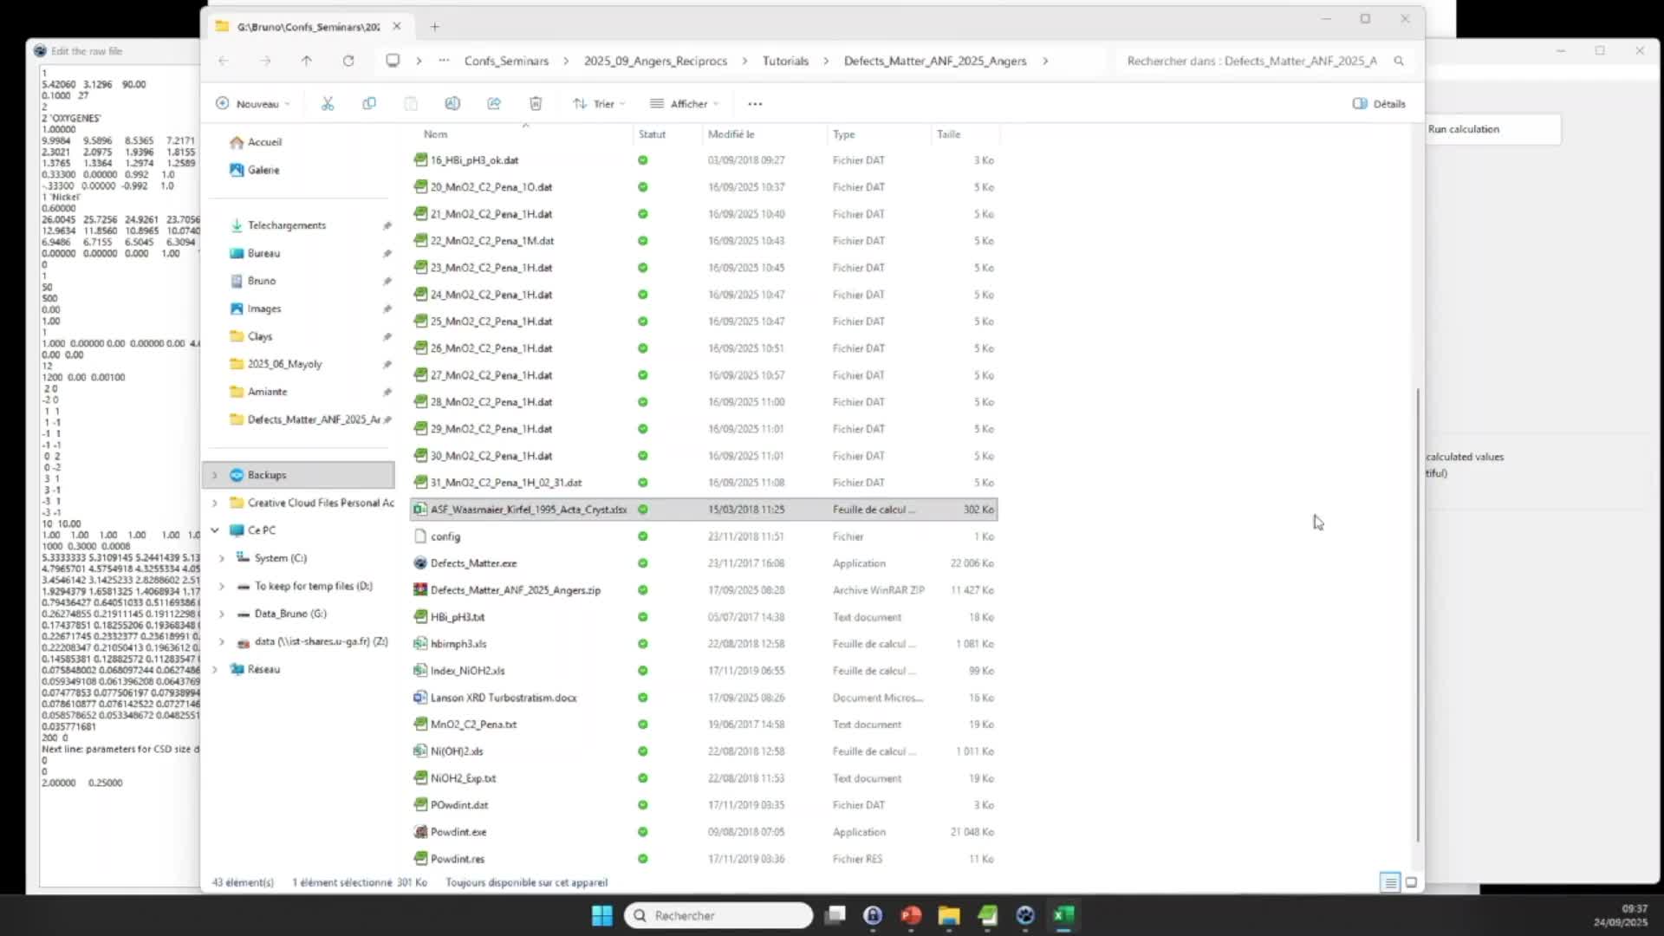Image resolution: width=1664 pixels, height=936 pixels.
Task: Click the Refresh icon beside address bar
Action: (x=348, y=61)
